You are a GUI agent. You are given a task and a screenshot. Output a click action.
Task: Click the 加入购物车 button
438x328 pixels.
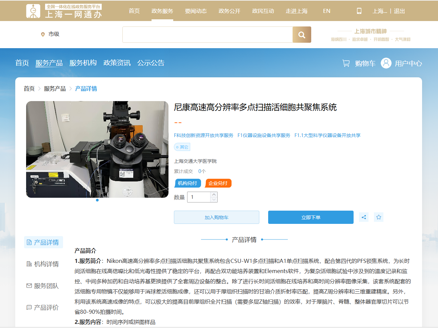pos(216,217)
